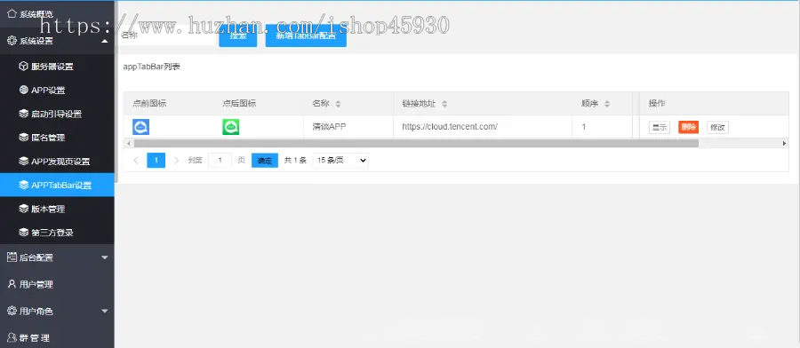Collapse the 系统设置 menu arrow
800x348 pixels.
click(x=105, y=41)
